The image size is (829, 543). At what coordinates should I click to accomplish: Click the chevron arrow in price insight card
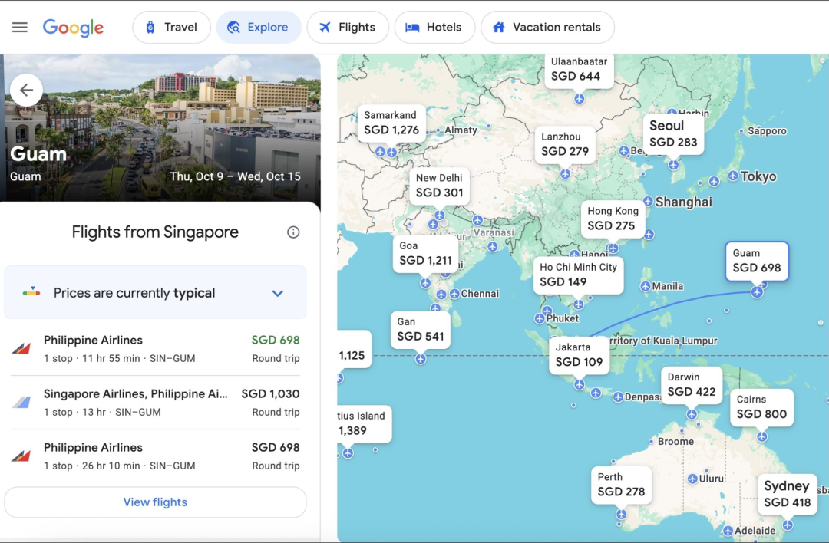click(278, 293)
